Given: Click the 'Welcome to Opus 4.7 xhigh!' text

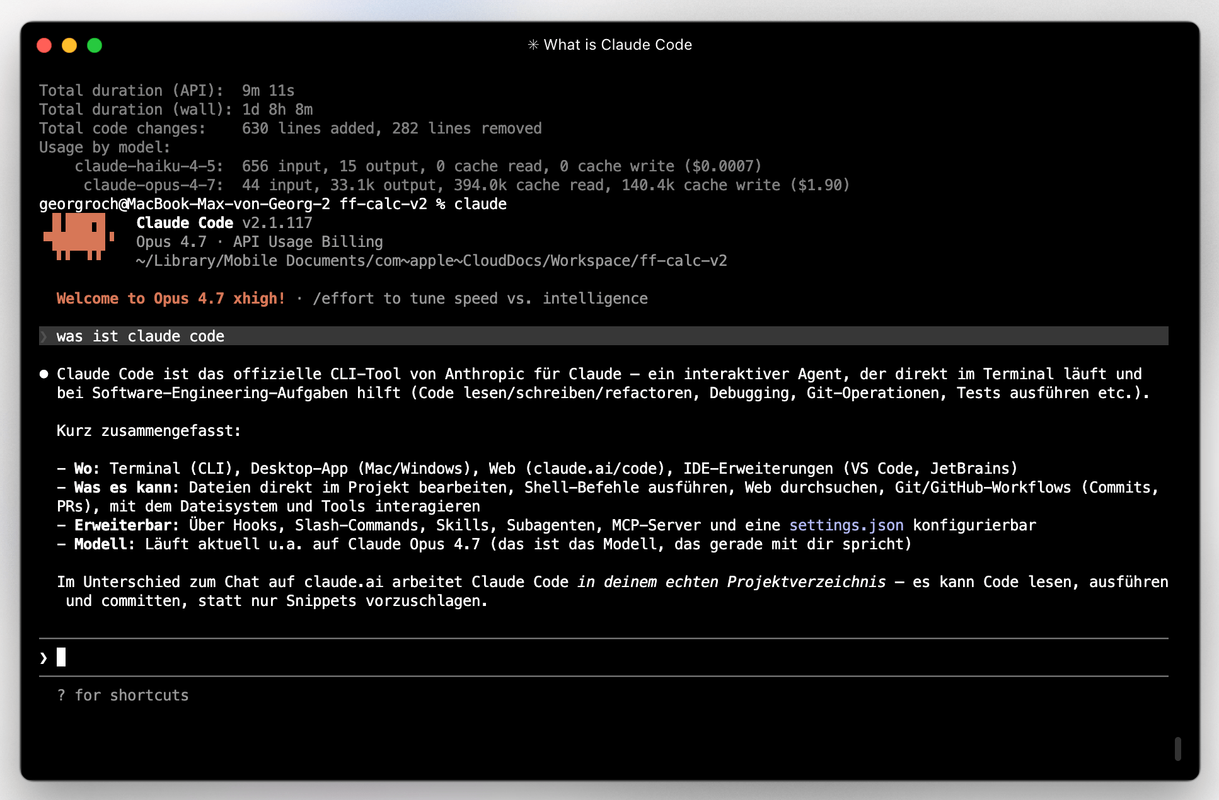Looking at the screenshot, I should [x=170, y=299].
